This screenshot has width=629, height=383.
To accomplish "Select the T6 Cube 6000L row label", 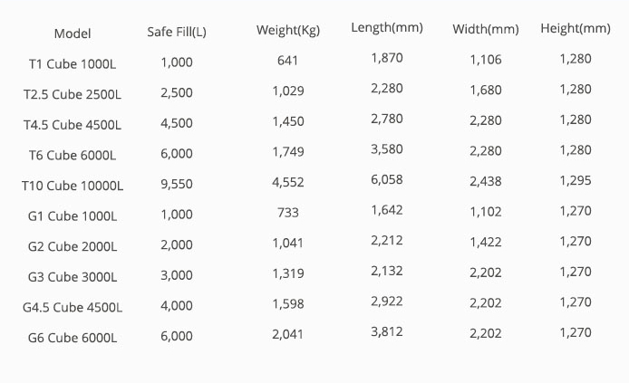I will coord(73,156).
